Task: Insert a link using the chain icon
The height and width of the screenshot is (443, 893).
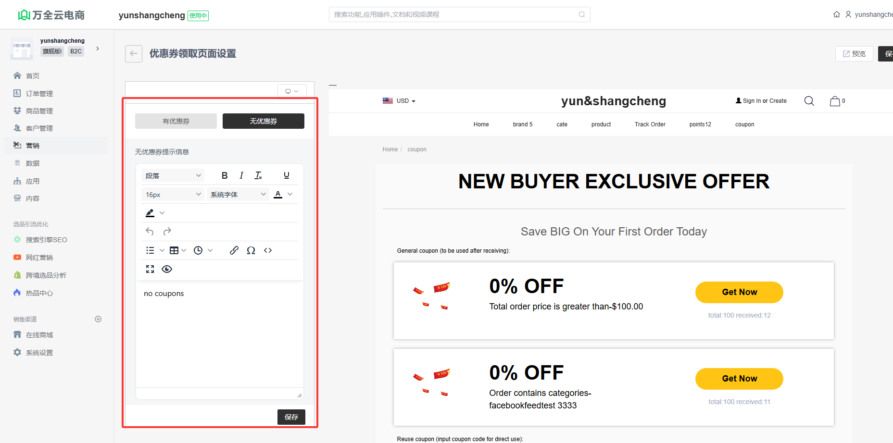Action: 234,250
